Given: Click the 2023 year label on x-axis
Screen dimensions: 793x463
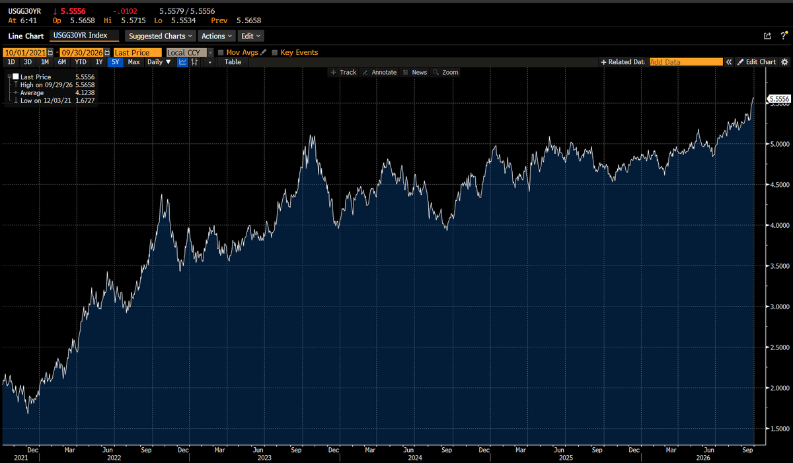Looking at the screenshot, I should [264, 457].
